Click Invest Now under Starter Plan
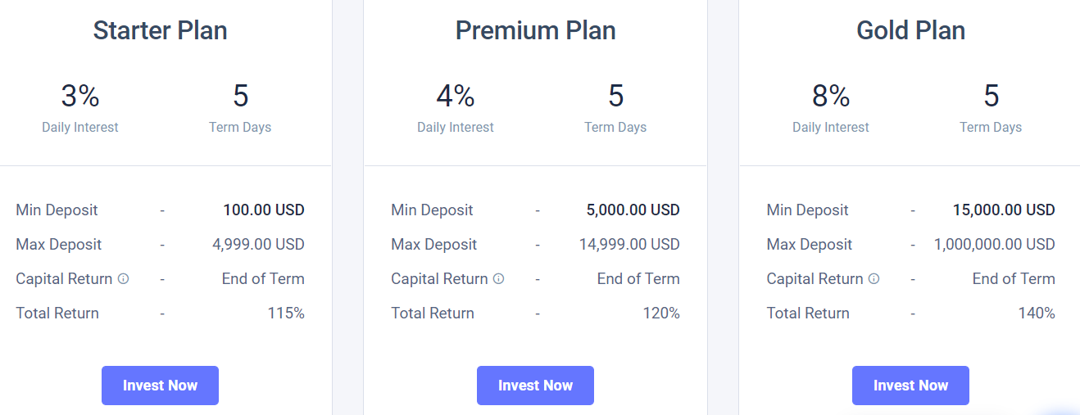 click(160, 386)
